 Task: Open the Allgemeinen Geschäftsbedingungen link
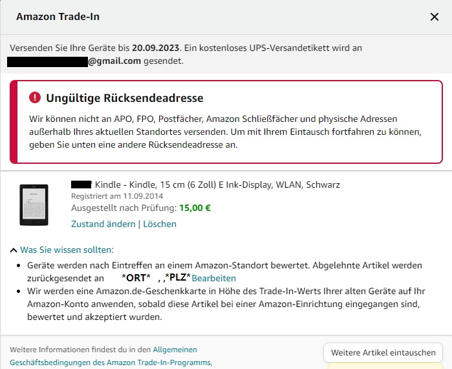click(175, 350)
